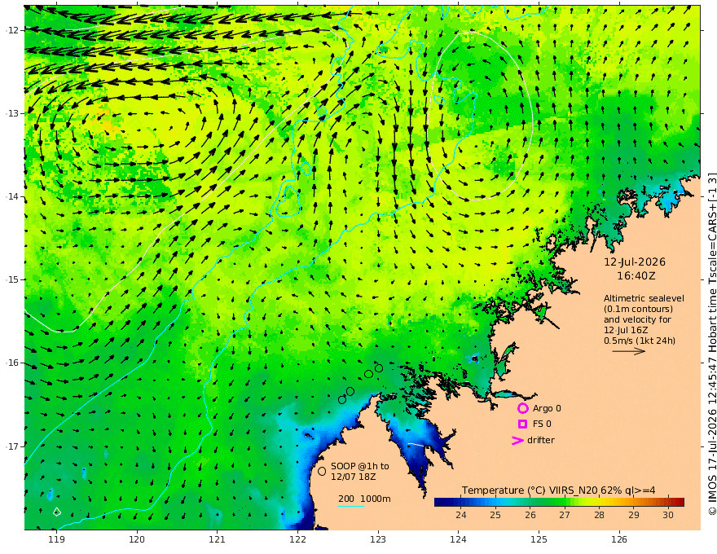This screenshot has width=717, height=554.
Task: Click the magenta Argo circle legend marker
Action: pos(522,408)
